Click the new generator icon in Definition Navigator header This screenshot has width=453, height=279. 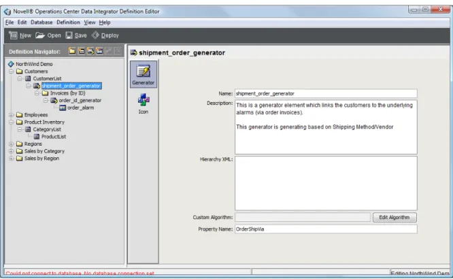coord(90,51)
